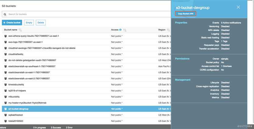Select elasticbeanstalk-us-east-1-792174980007 bucket name
Screen dimensions: 254x129
[x=29, y=72]
